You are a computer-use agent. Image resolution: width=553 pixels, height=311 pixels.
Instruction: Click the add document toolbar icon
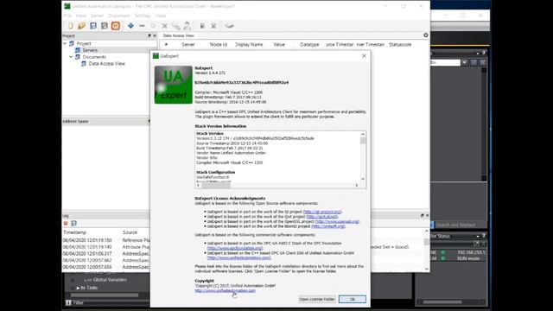coord(202,26)
